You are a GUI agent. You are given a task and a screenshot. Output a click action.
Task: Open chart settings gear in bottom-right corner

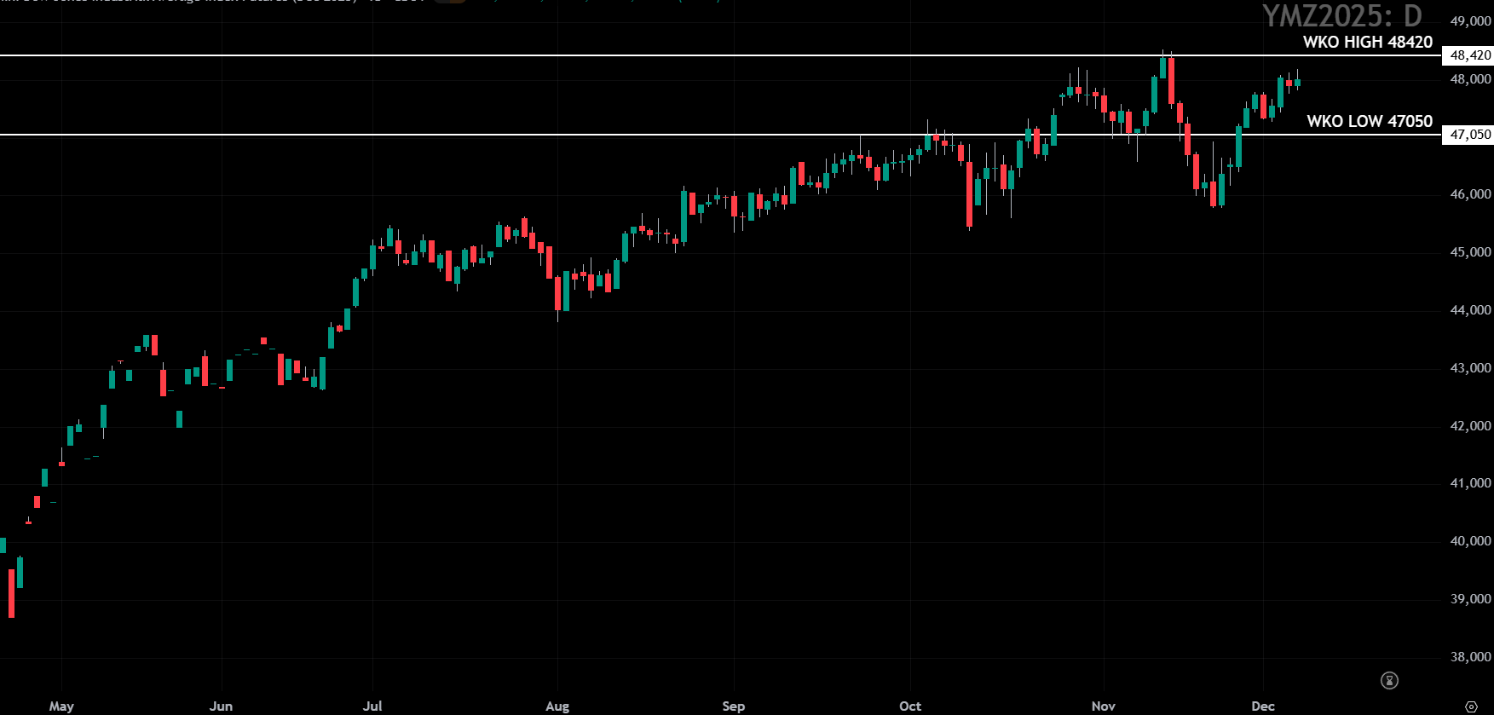coord(1471,706)
